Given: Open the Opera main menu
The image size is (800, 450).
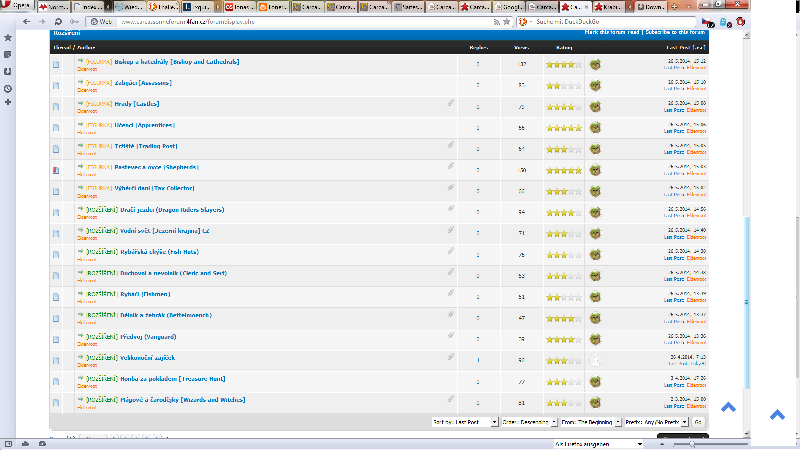Looking at the screenshot, I should [17, 5].
